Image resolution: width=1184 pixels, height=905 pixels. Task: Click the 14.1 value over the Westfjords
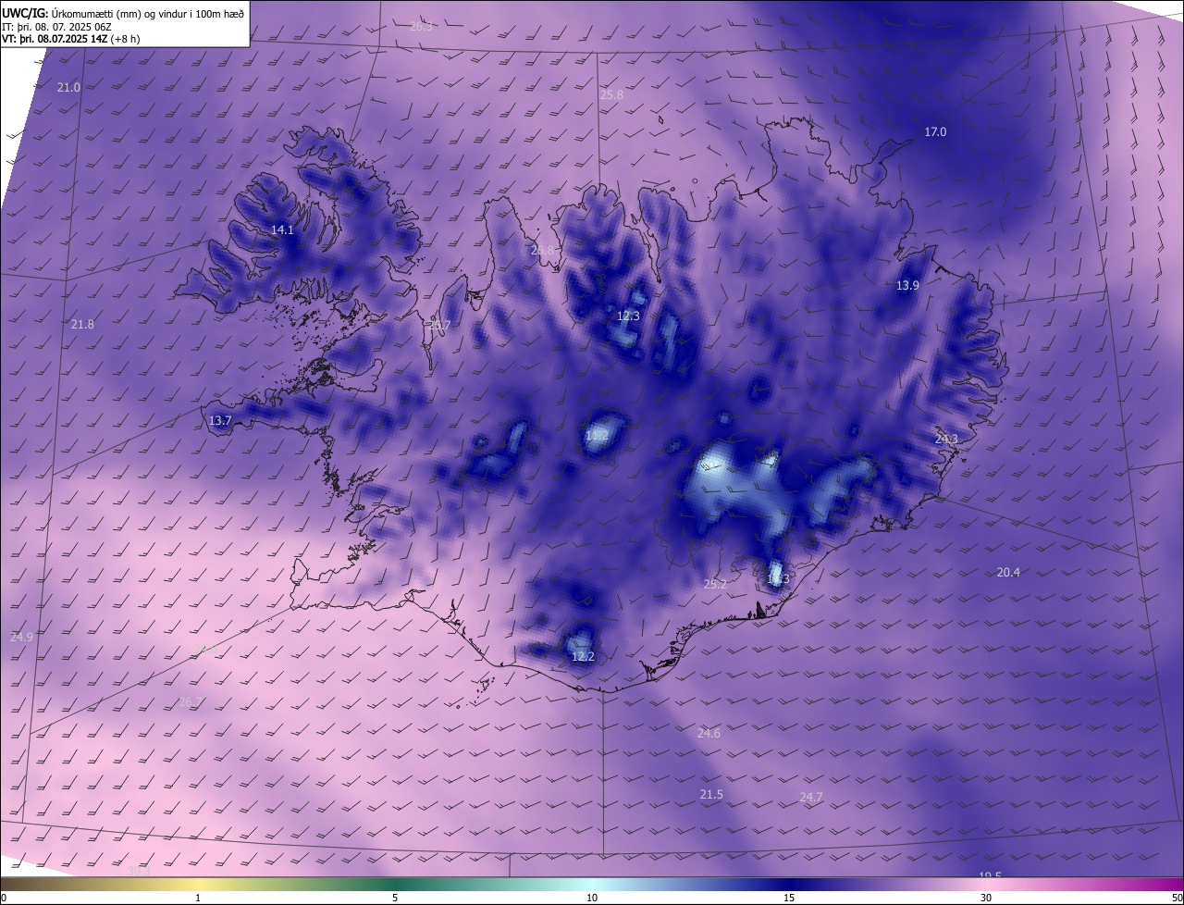(x=282, y=230)
